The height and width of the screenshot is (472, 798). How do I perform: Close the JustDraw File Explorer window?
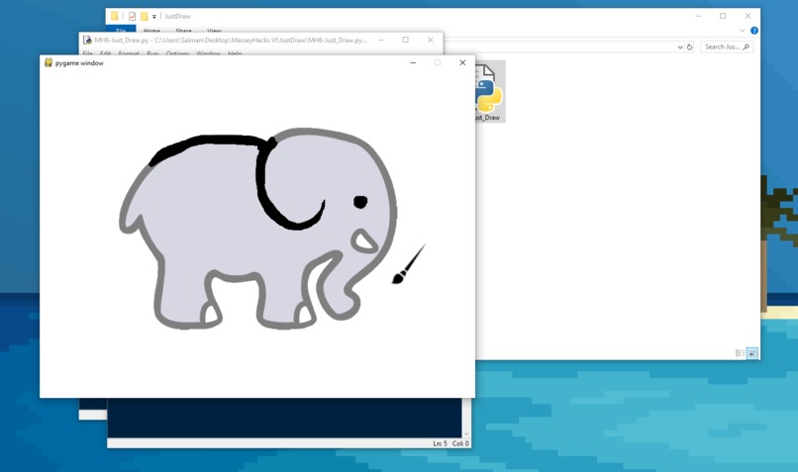coord(748,16)
